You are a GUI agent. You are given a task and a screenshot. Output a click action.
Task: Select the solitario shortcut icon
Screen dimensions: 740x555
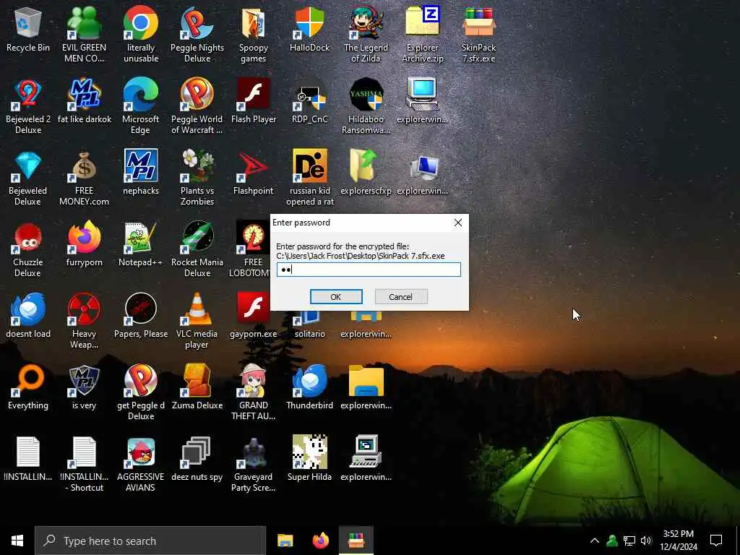(x=309, y=323)
